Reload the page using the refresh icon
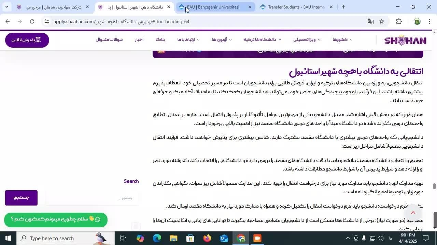Image resolution: width=437 pixels, height=245 pixels. point(32,21)
